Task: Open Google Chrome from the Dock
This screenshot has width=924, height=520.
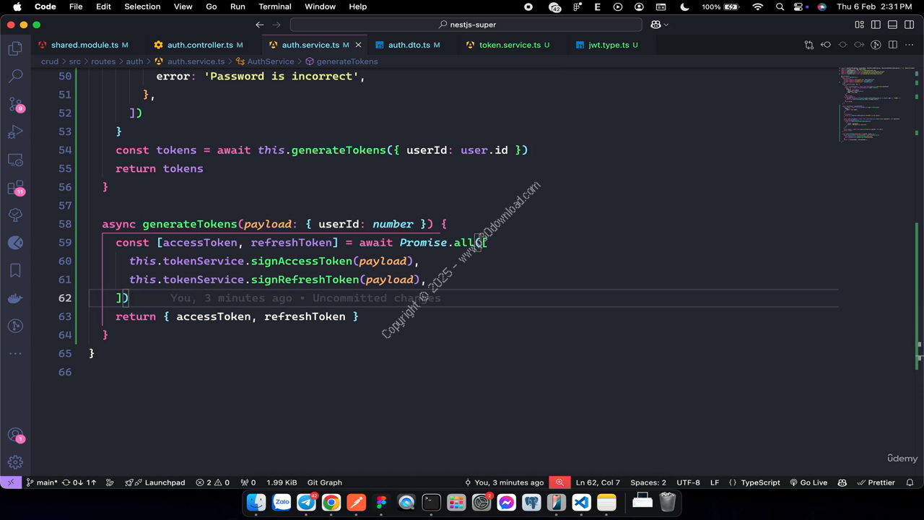Action: point(331,502)
